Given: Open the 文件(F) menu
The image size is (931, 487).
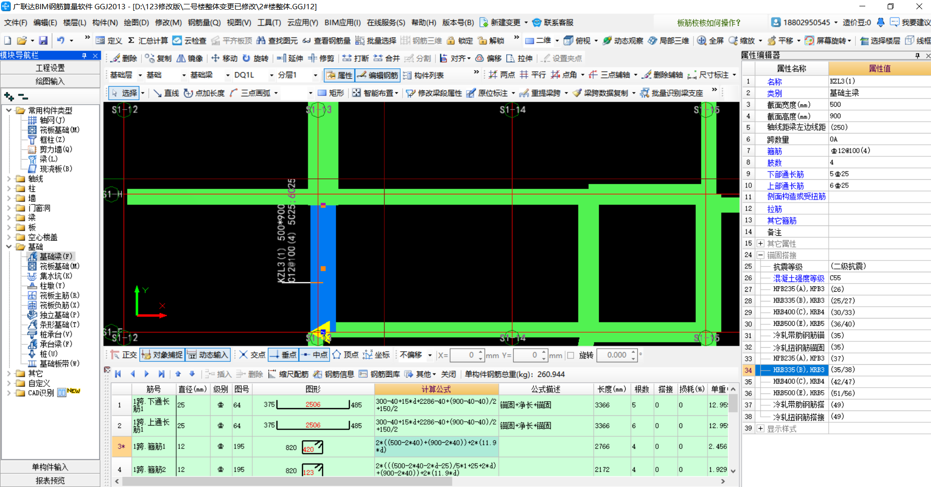Looking at the screenshot, I should pos(16,22).
